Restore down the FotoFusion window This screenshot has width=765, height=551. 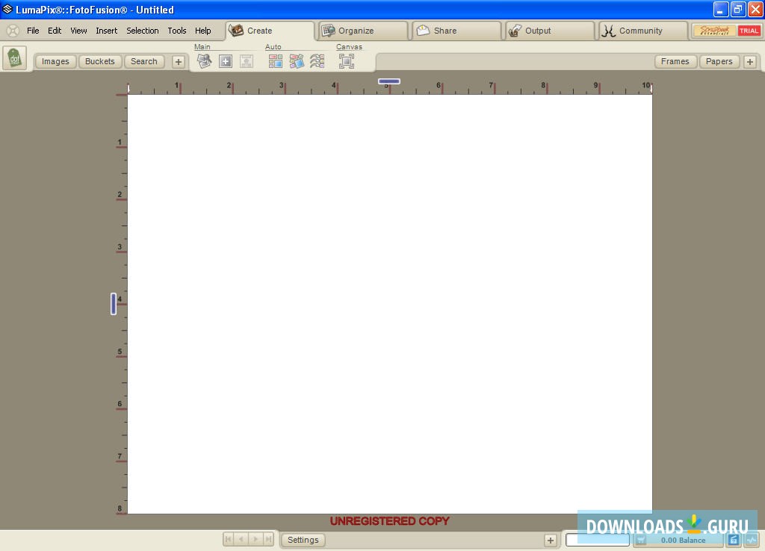click(x=738, y=10)
